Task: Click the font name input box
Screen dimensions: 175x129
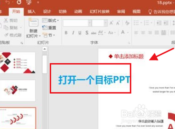Action: click(x=76, y=23)
